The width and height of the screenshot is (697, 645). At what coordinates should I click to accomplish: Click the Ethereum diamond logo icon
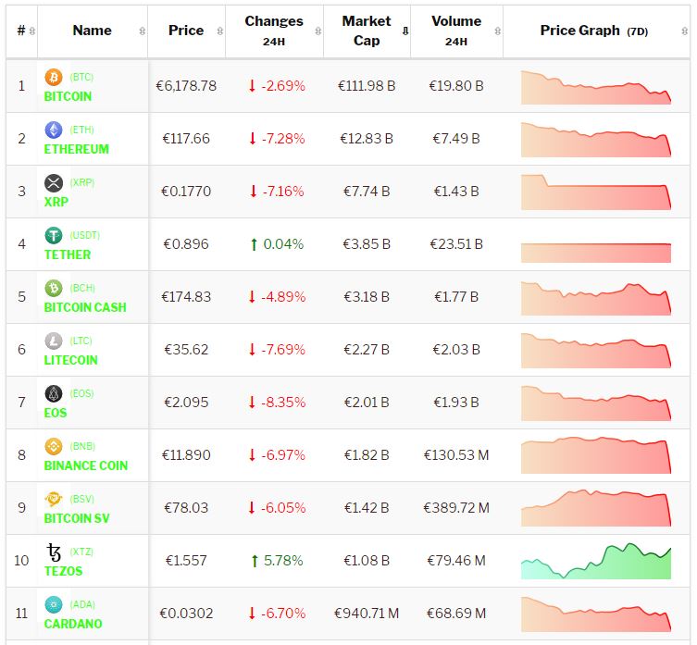pos(54,130)
